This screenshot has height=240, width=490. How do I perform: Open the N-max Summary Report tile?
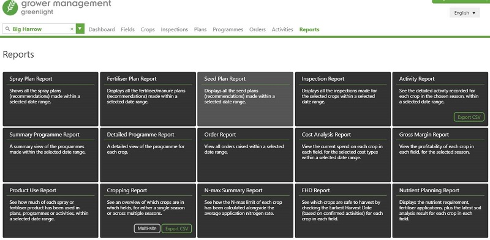[x=246, y=211]
